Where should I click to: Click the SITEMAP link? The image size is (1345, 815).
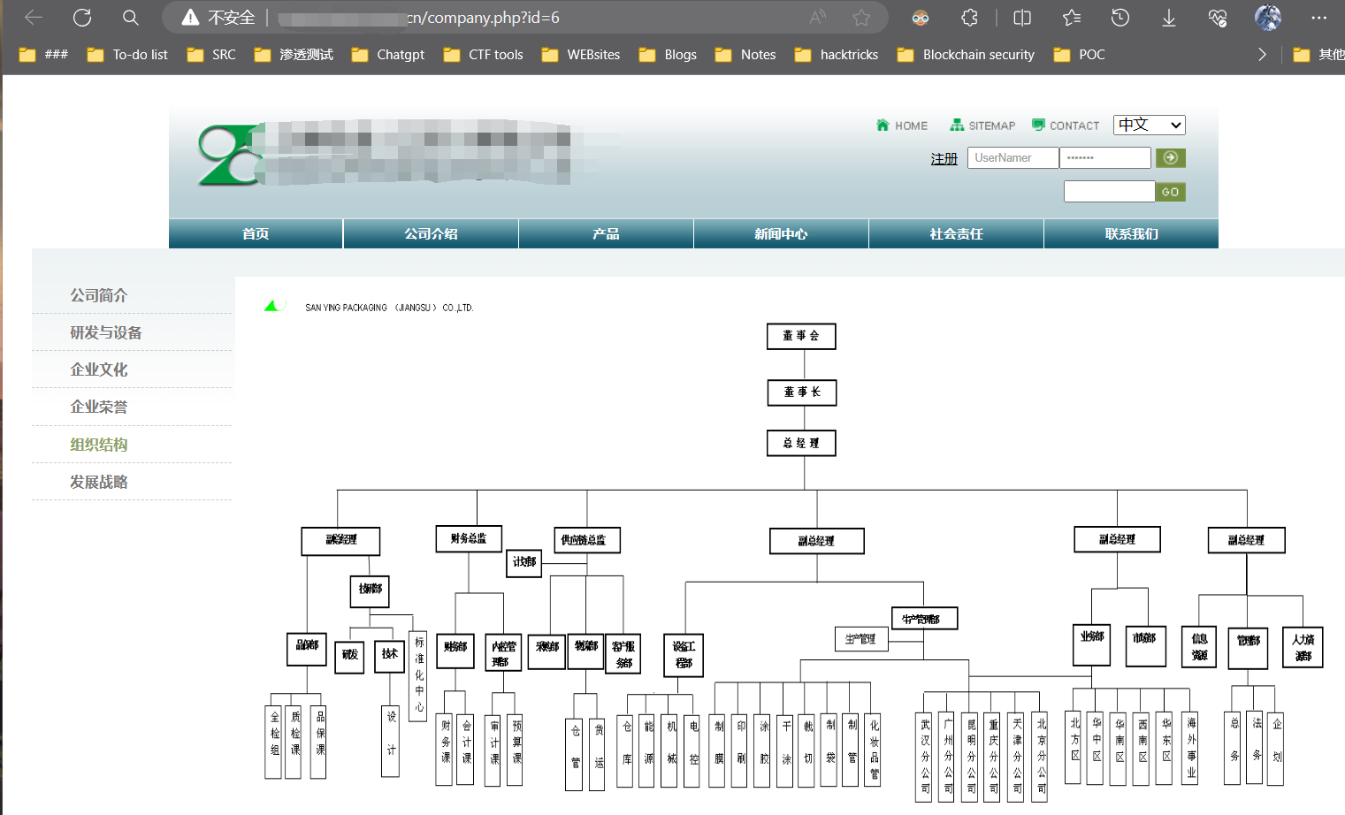click(x=982, y=126)
